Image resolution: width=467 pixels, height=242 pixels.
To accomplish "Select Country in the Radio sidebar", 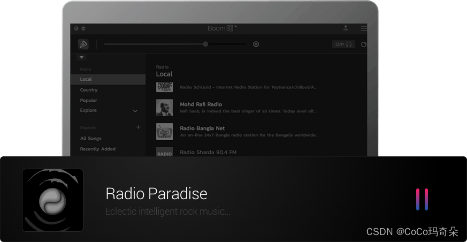I will click(x=89, y=90).
